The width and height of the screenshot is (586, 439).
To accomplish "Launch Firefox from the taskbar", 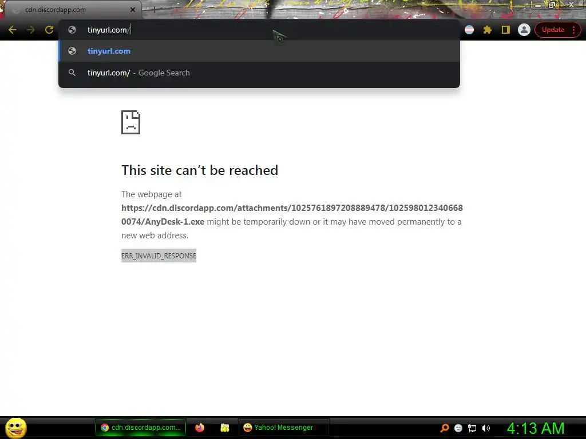I will tap(200, 428).
